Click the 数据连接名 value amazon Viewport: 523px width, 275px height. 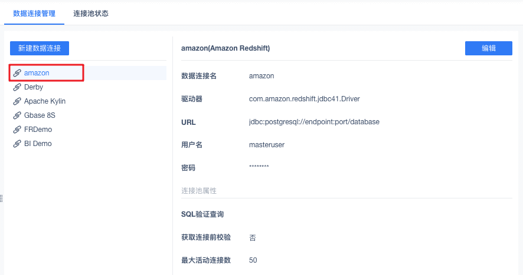261,76
